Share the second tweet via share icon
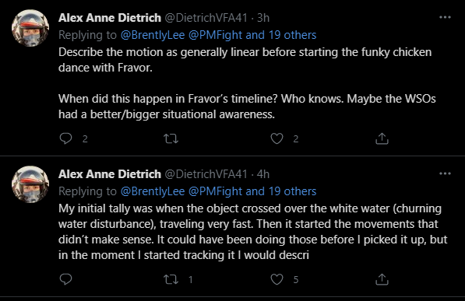The image size is (465, 301). 382,279
